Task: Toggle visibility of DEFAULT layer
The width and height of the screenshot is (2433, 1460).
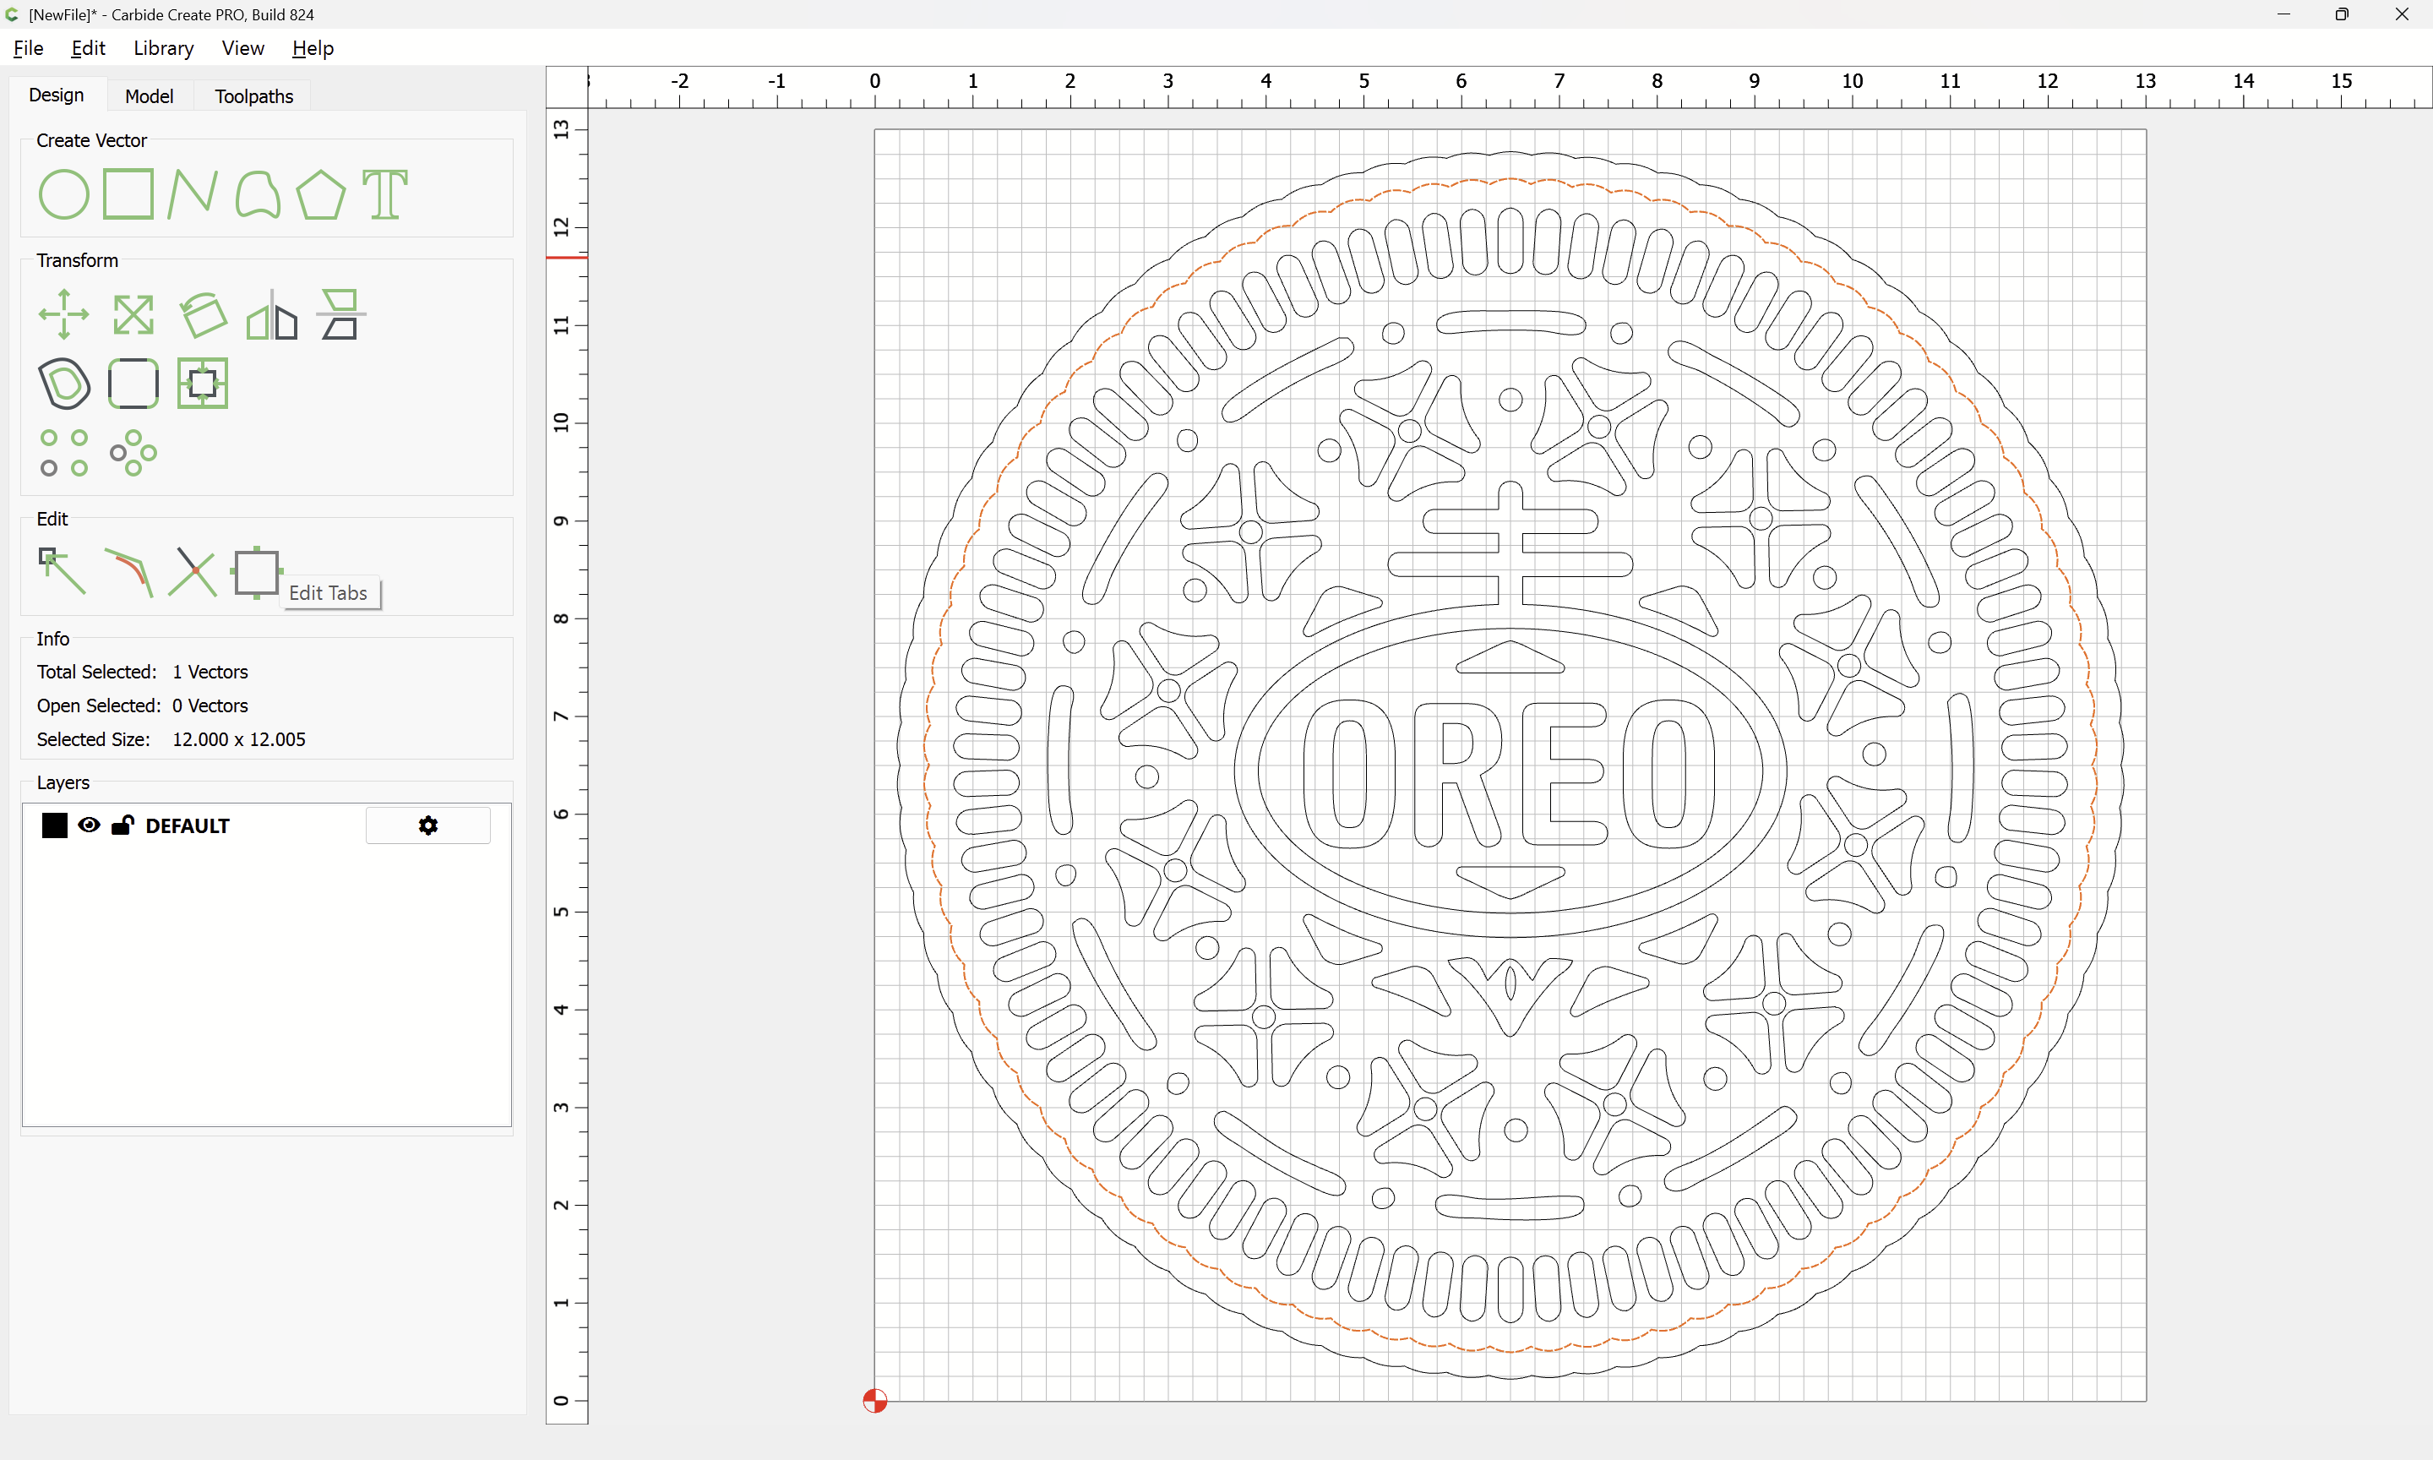Action: point(89,825)
